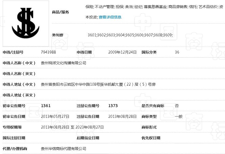Click the 商标形式 label

click(149, 127)
